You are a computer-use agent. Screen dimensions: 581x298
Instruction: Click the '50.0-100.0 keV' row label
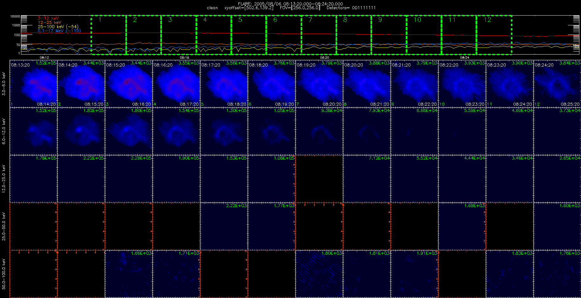tap(4, 274)
